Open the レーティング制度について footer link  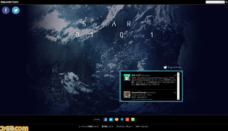[x=89, y=127]
